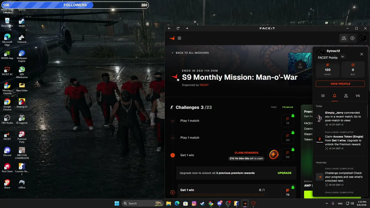The image size is (370, 208).
Task: Open the user avatar in FACEIT header
Action: (362, 38)
